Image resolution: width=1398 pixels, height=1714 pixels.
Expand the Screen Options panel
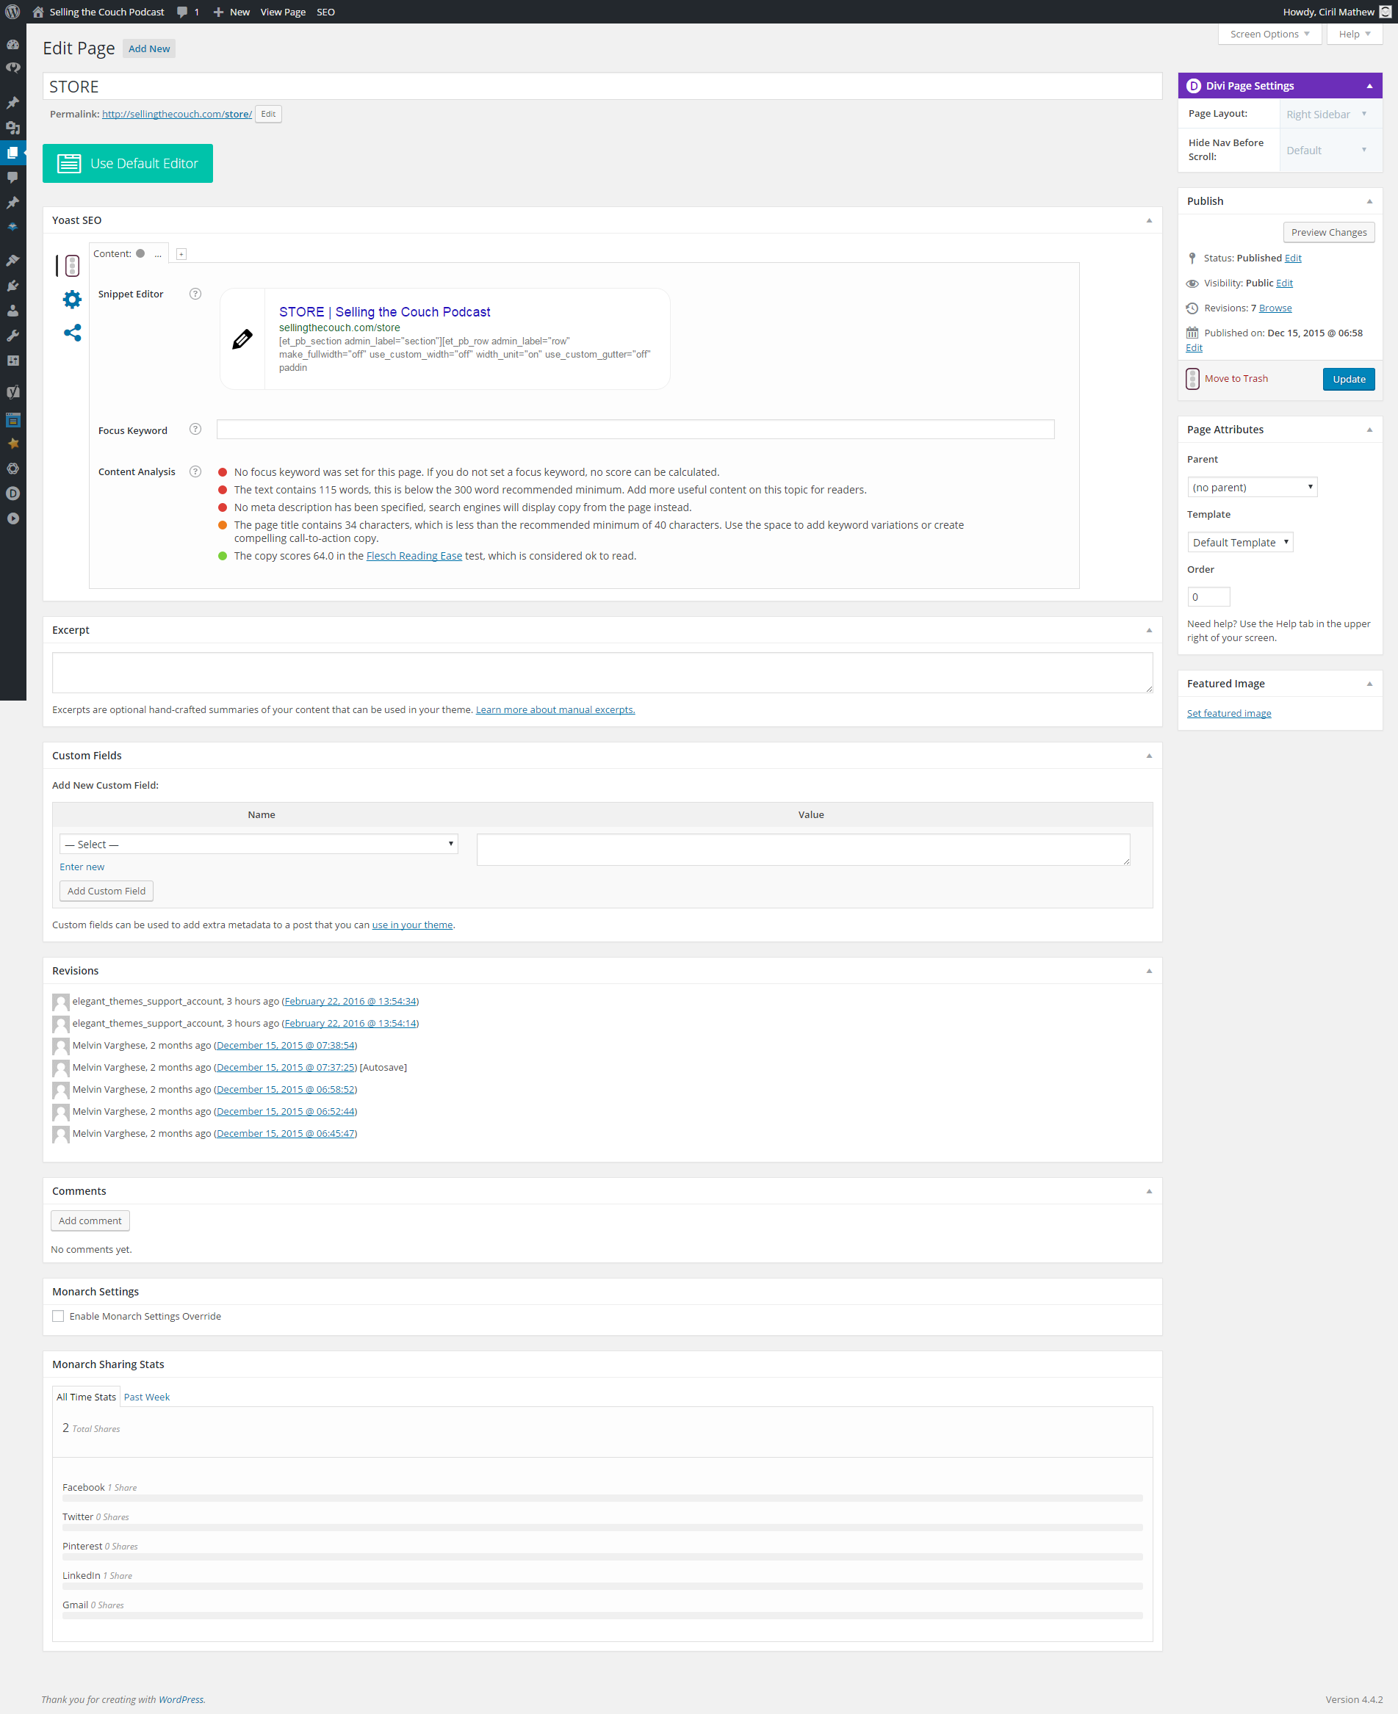[1269, 34]
